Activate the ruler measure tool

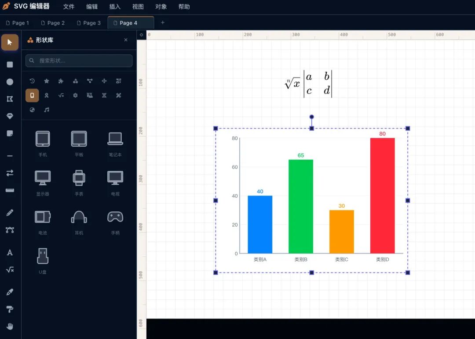[x=10, y=190]
